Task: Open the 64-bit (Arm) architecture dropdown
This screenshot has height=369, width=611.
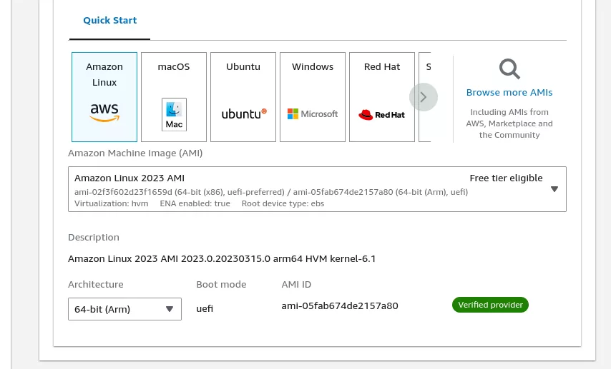Action: (x=124, y=309)
